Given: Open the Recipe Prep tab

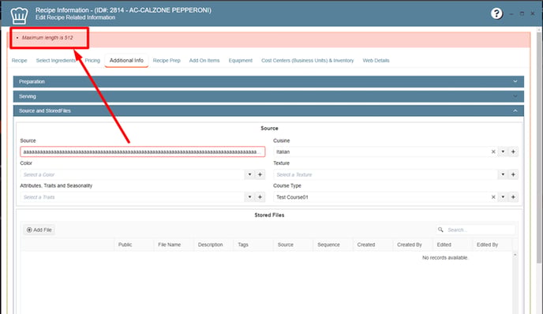Looking at the screenshot, I should tap(167, 61).
